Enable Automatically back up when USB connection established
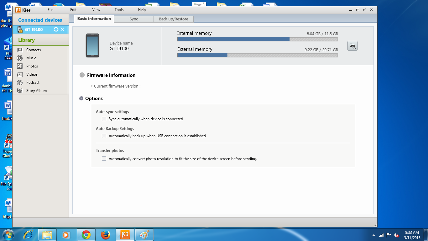The height and width of the screenshot is (241, 428). 104,136
